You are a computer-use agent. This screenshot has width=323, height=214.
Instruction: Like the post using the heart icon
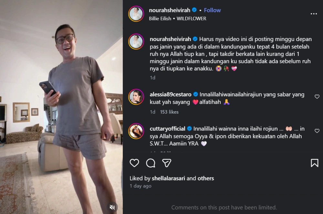(134, 163)
